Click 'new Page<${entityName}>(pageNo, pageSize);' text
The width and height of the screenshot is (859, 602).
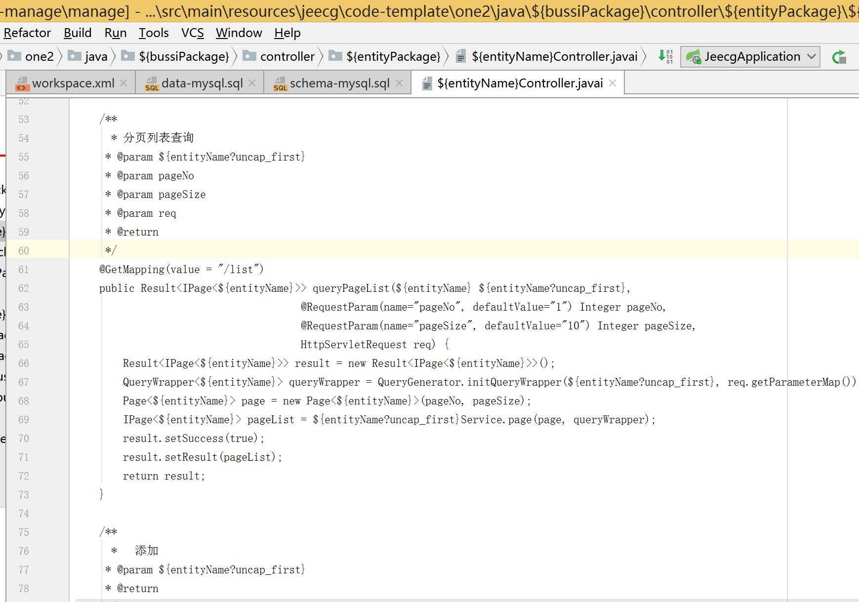(407, 401)
